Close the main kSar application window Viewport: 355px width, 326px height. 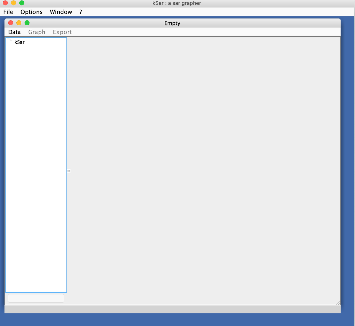pyautogui.click(x=5, y=3)
